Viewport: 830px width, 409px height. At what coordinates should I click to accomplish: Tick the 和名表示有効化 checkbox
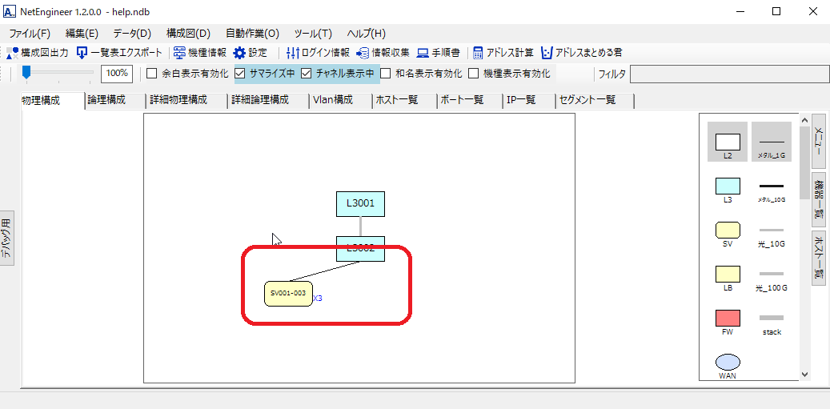pyautogui.click(x=386, y=74)
